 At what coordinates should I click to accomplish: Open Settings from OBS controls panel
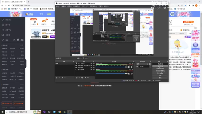[x=160, y=75]
